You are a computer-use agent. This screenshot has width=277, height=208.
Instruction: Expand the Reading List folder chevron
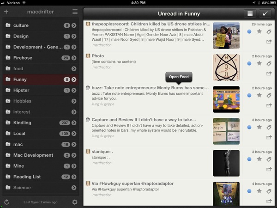(74, 177)
